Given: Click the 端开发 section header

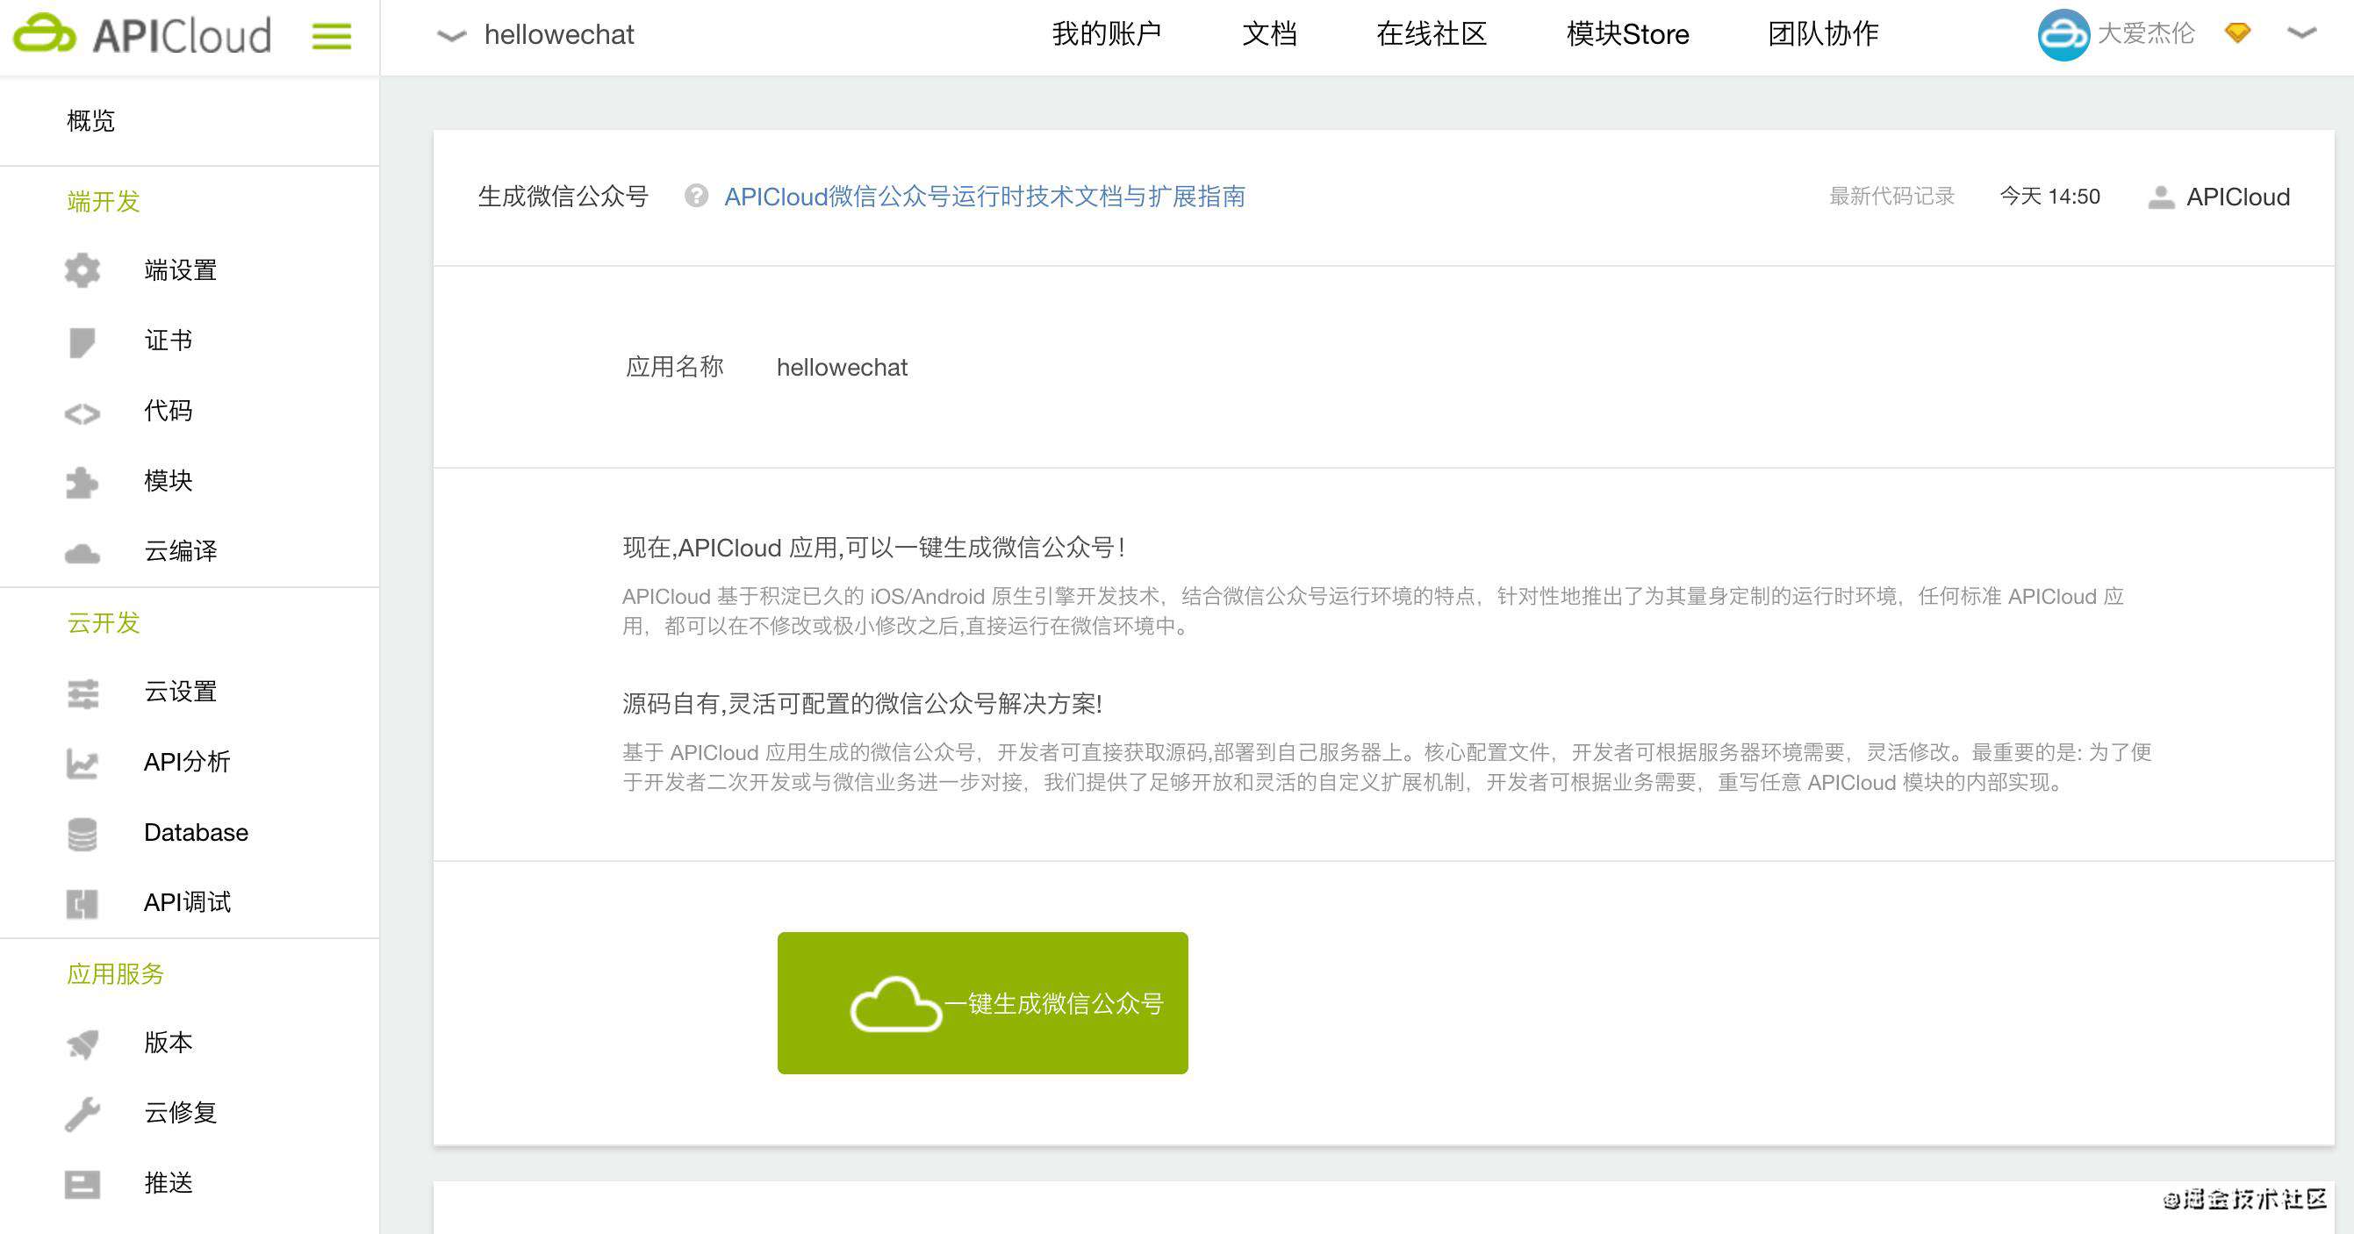Looking at the screenshot, I should pyautogui.click(x=104, y=201).
